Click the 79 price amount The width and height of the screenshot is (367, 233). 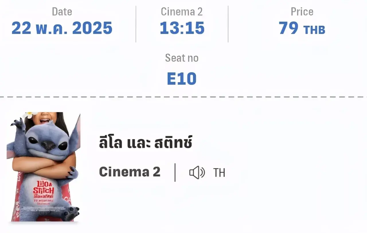[289, 28]
